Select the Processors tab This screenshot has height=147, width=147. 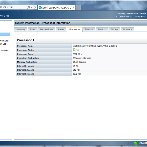tap(75, 29)
